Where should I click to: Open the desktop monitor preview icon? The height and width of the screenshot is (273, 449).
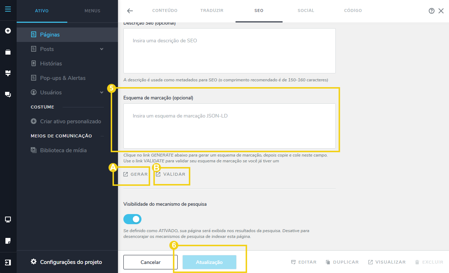(x=8, y=219)
